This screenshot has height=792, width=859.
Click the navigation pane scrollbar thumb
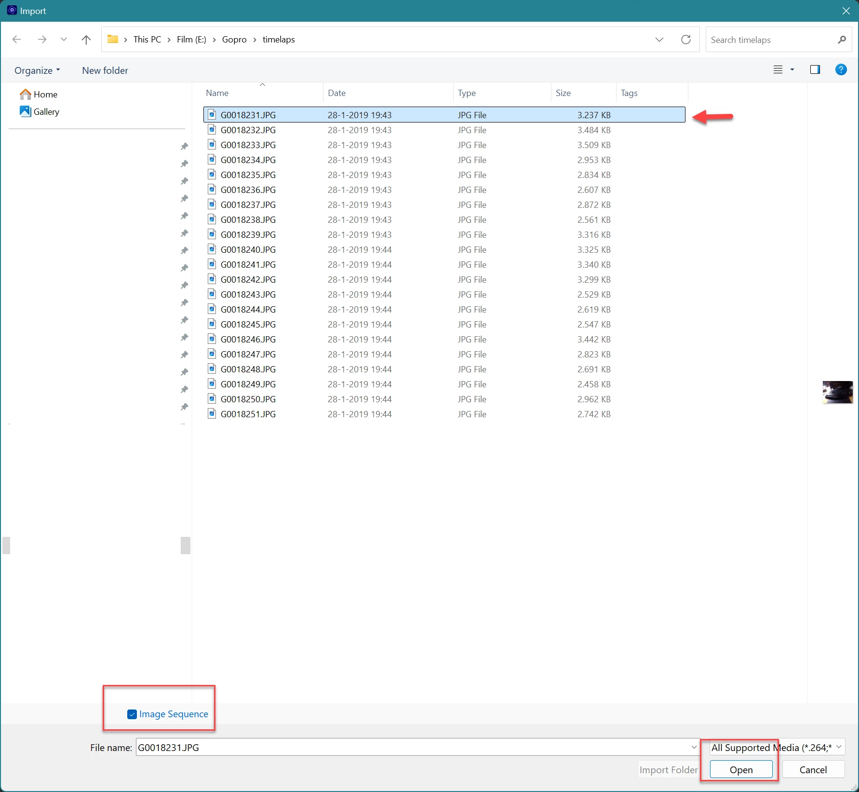(186, 546)
